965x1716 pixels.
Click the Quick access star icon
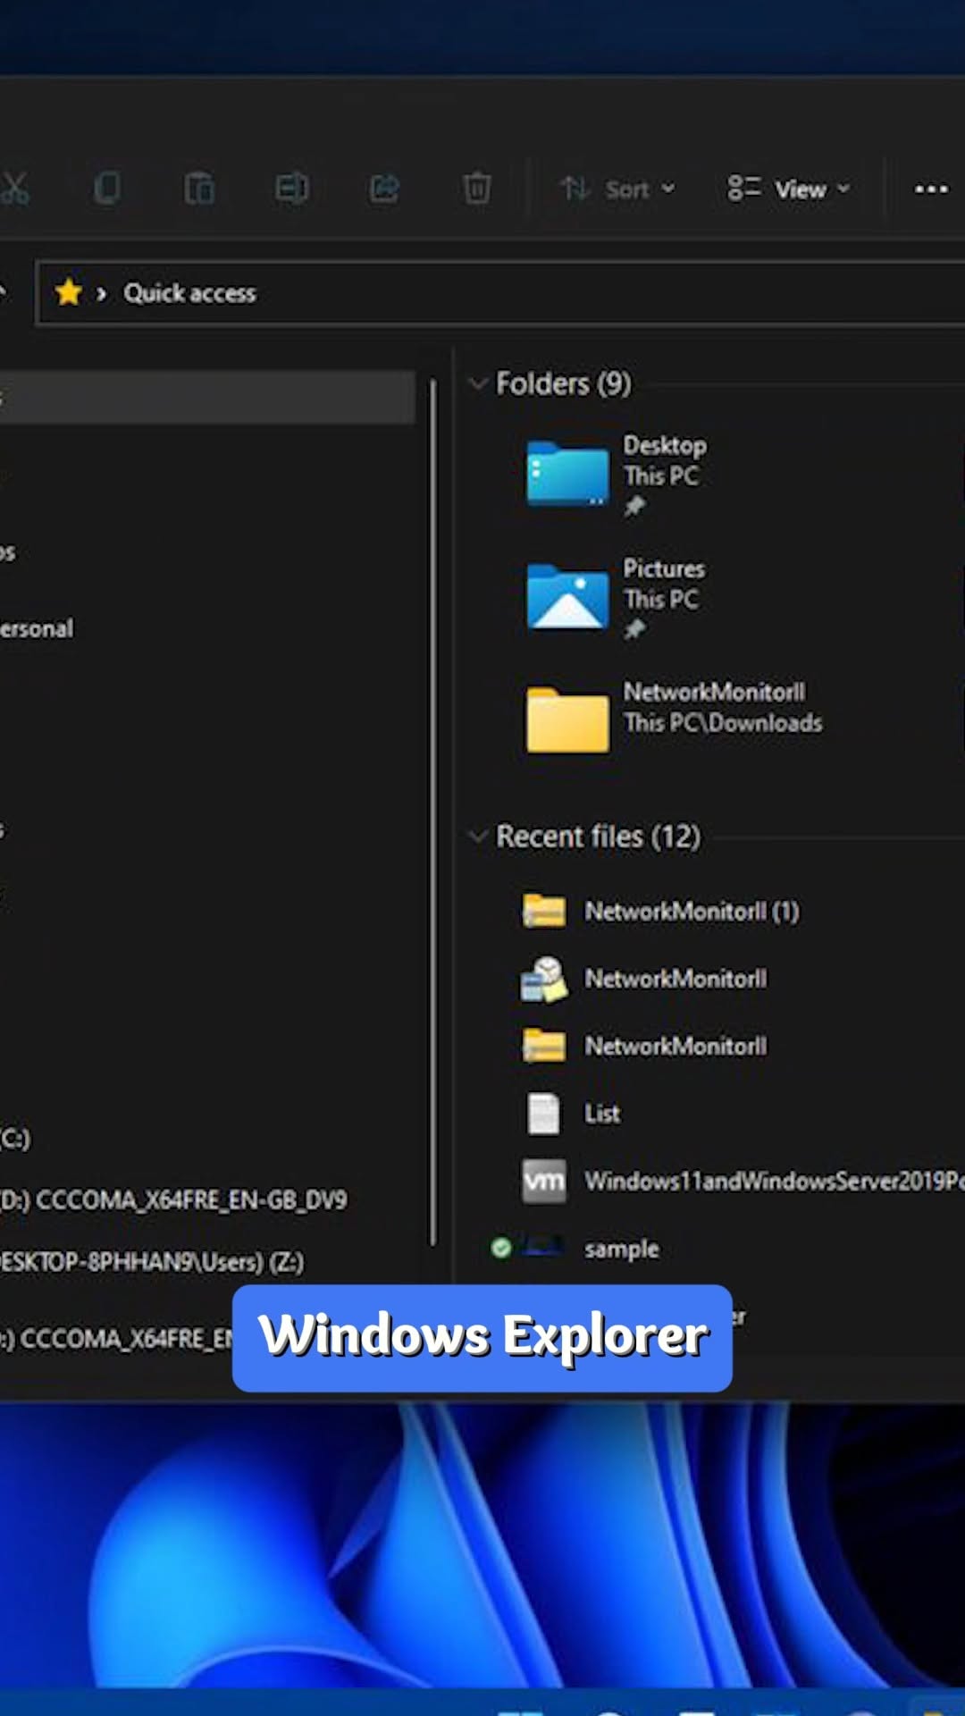pos(69,292)
